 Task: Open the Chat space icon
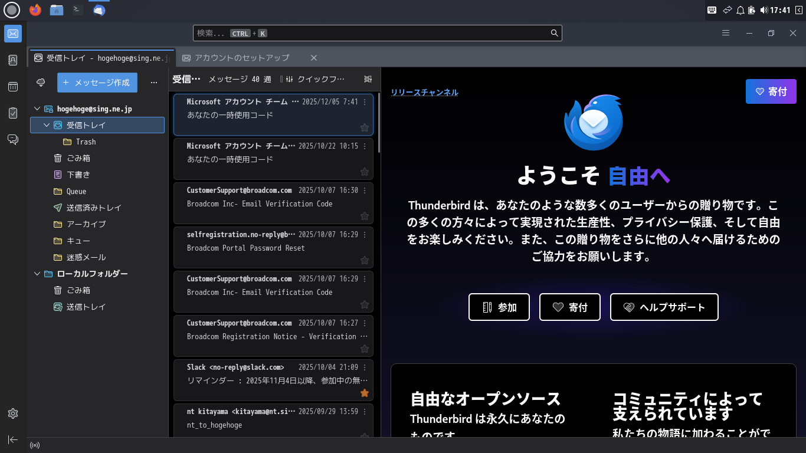tap(13, 140)
